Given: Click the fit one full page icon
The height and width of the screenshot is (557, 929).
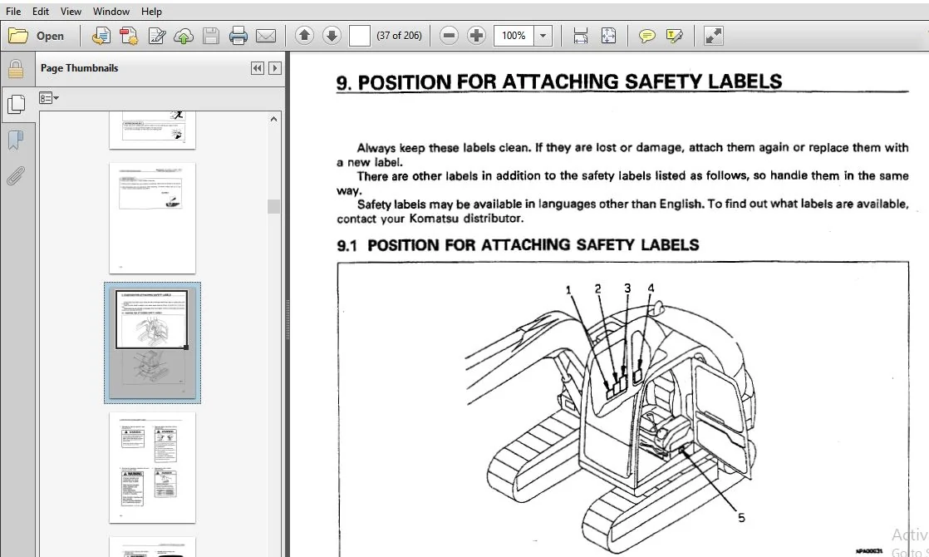Looking at the screenshot, I should tap(608, 36).
